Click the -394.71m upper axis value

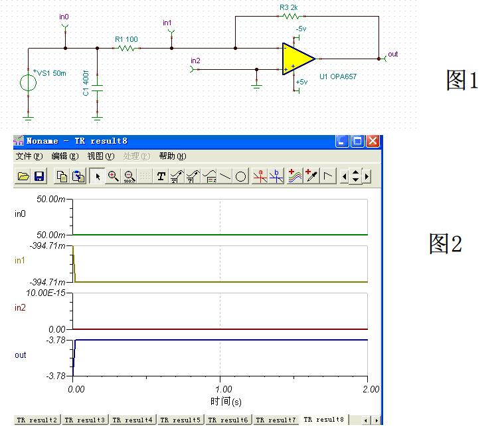(47, 246)
